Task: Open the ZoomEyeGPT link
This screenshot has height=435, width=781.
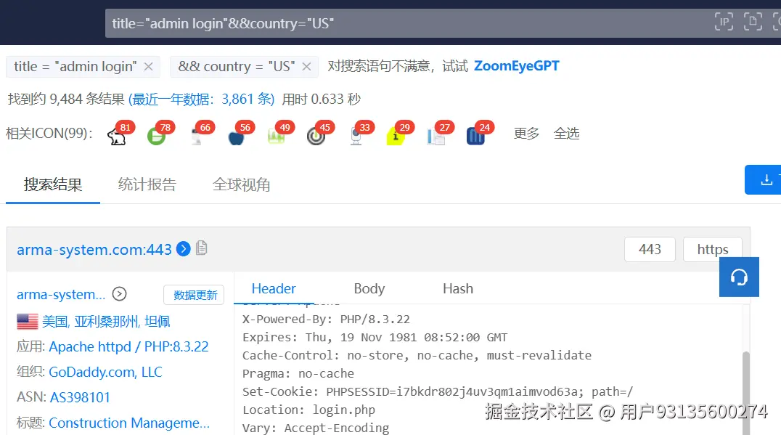Action: 517,66
